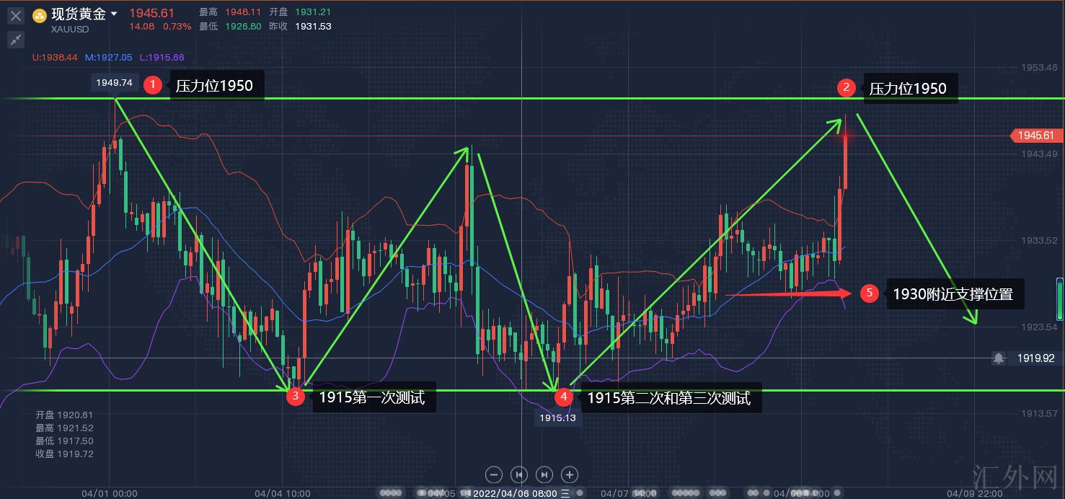
Task: Click the 1915.13 low price marker label
Action: point(557,418)
